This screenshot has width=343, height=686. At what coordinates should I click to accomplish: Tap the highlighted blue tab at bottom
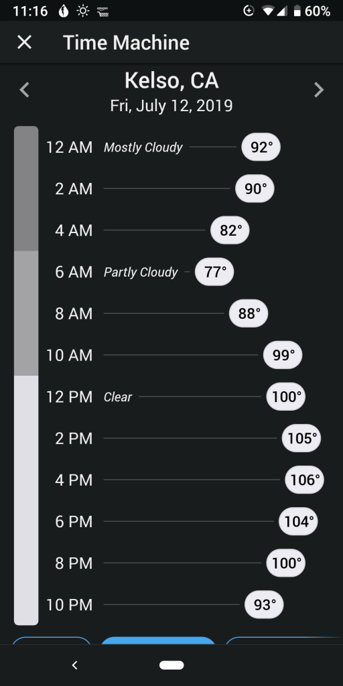[158, 640]
